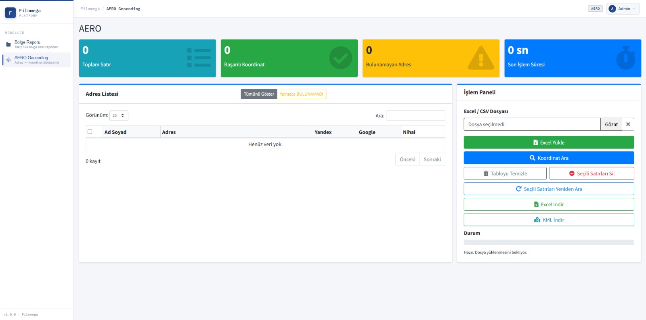Open the Görünüm rows-per-page dropdown
646x320 pixels.
tap(119, 115)
